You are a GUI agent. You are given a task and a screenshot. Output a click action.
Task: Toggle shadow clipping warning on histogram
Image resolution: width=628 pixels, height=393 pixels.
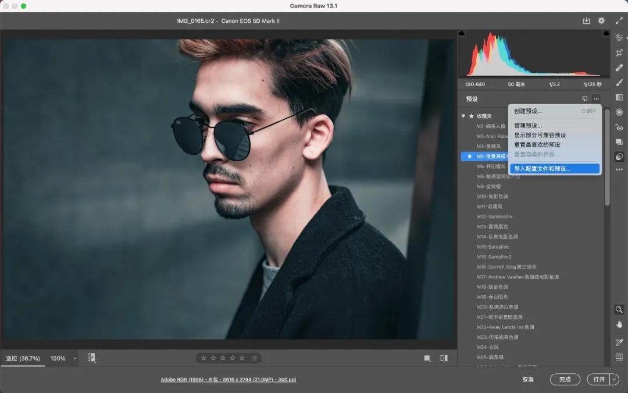[x=462, y=34]
